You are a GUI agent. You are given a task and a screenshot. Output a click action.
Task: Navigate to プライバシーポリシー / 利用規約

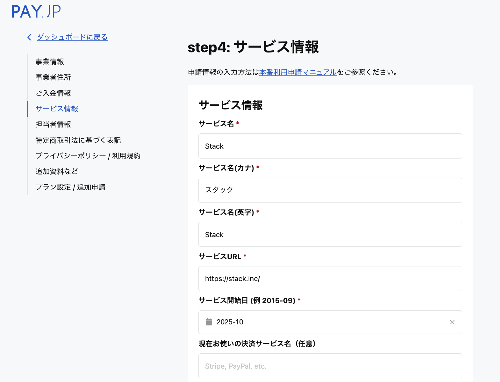click(88, 156)
